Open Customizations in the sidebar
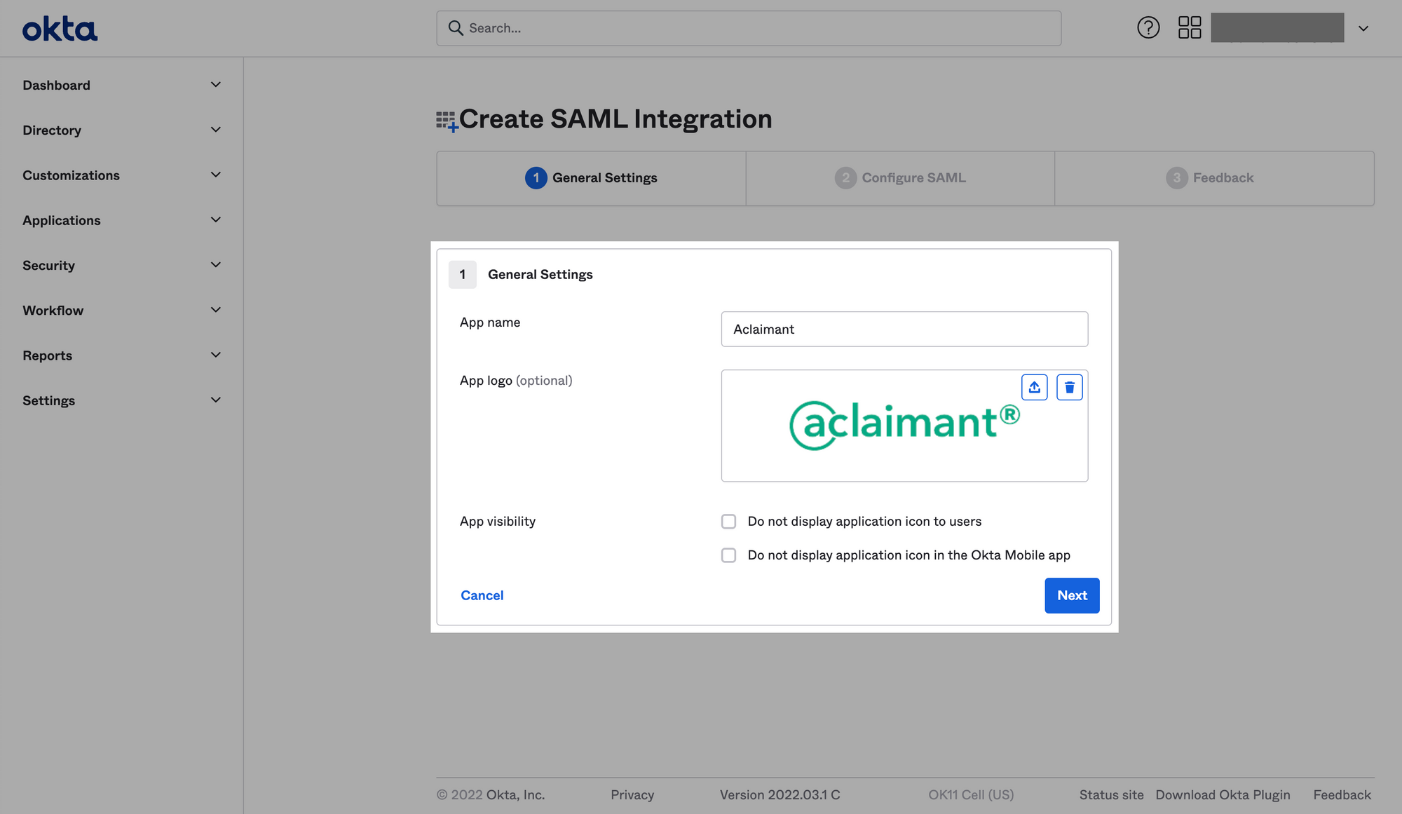 pyautogui.click(x=71, y=175)
